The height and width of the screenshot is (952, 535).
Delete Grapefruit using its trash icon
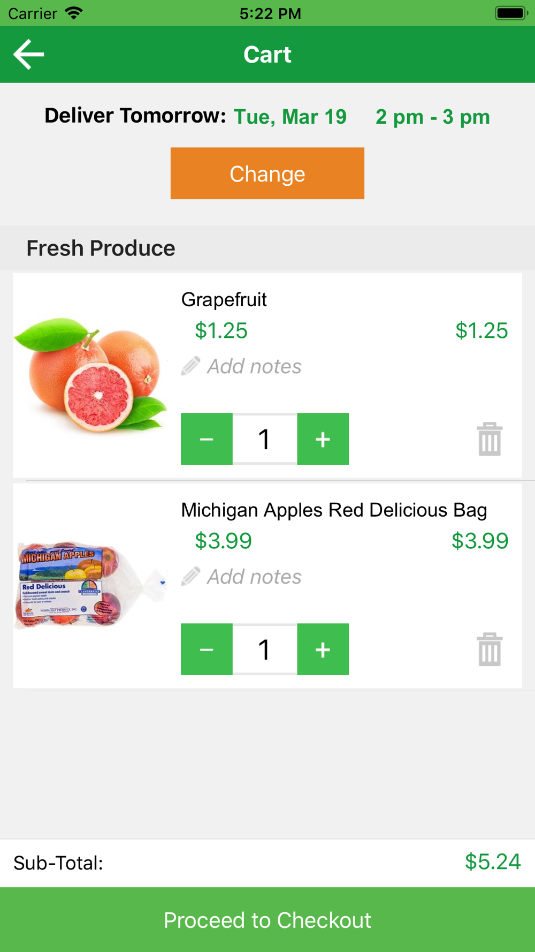[x=490, y=439]
